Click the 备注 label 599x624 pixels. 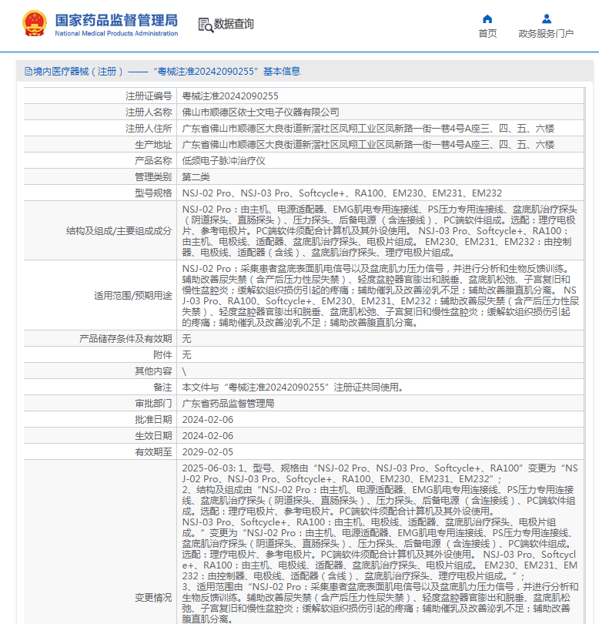(x=162, y=387)
